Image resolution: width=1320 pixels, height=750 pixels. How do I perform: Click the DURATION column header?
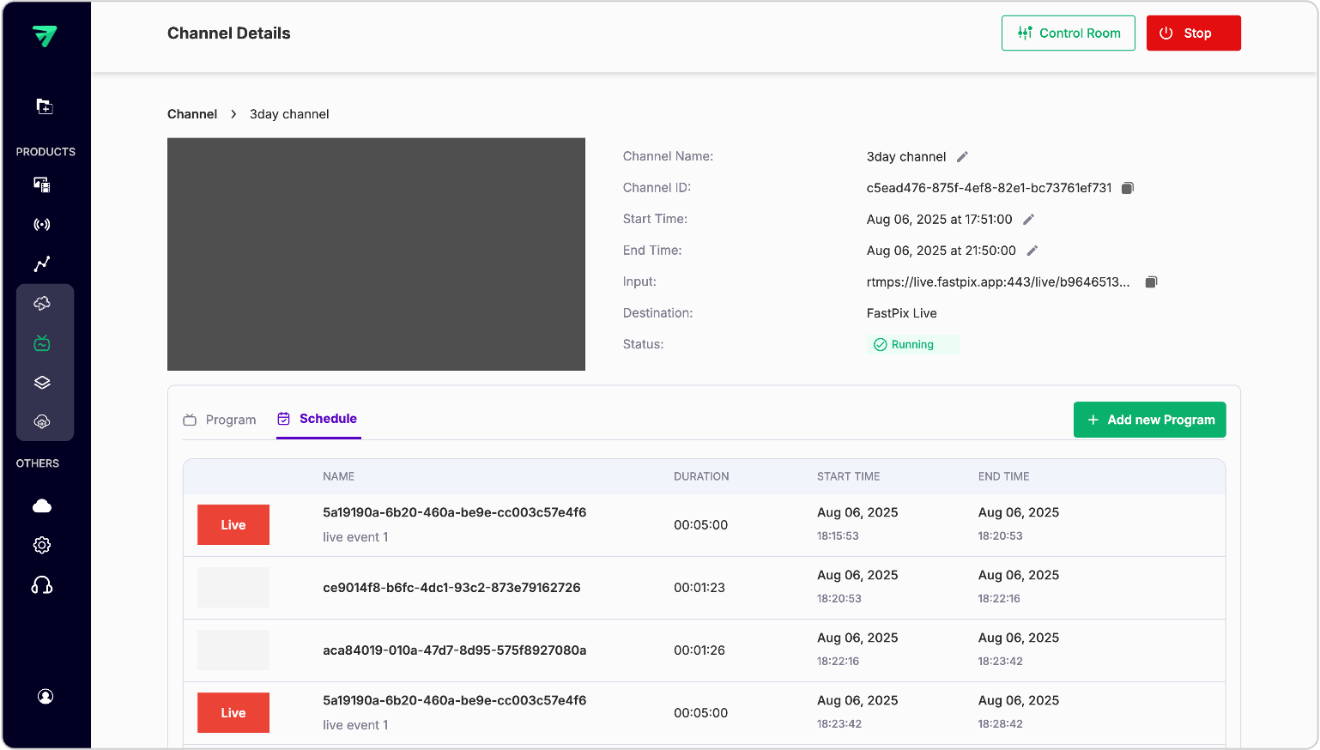pos(701,476)
